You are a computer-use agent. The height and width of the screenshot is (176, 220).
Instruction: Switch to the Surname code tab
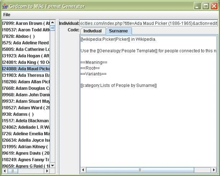[118, 31]
